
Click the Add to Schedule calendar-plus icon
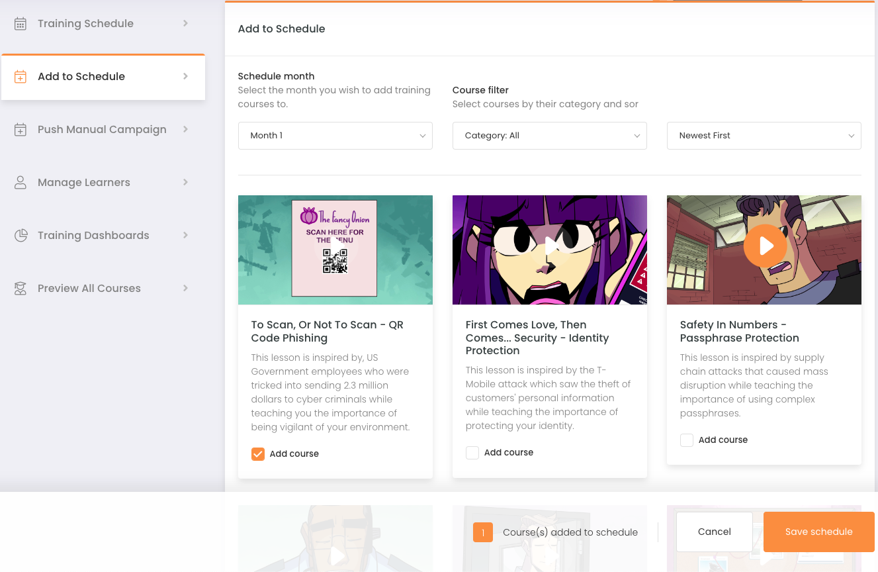[21, 77]
